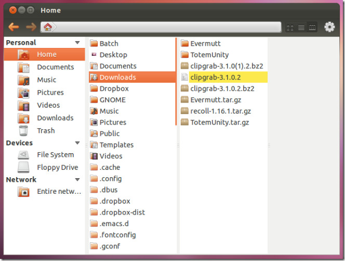
Task: Select the Templates folder icon
Action: [94, 145]
